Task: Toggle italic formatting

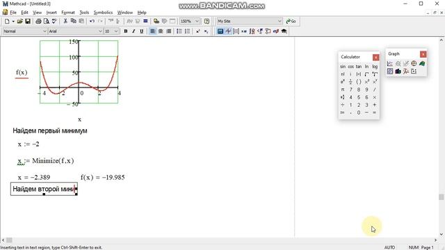Action: coord(133,31)
